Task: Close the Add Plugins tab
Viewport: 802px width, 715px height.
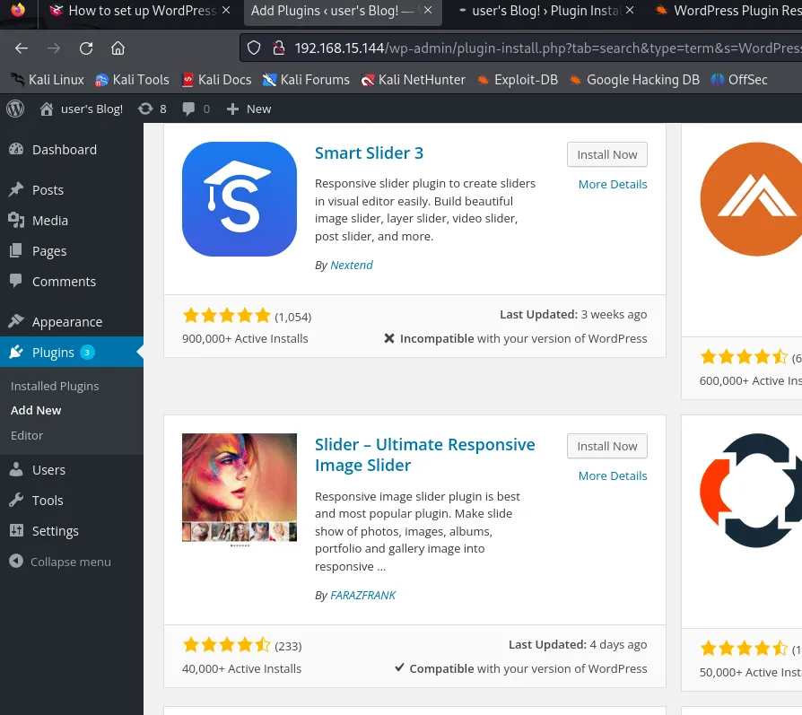Action: point(428,10)
